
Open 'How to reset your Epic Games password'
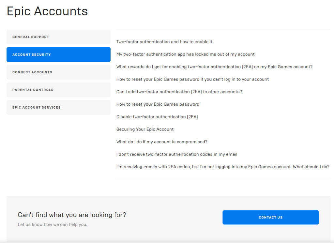pyautogui.click(x=158, y=104)
